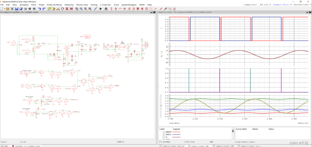Click the red voltage probe icon
This screenshot has width=312, height=147.
coord(161,9)
